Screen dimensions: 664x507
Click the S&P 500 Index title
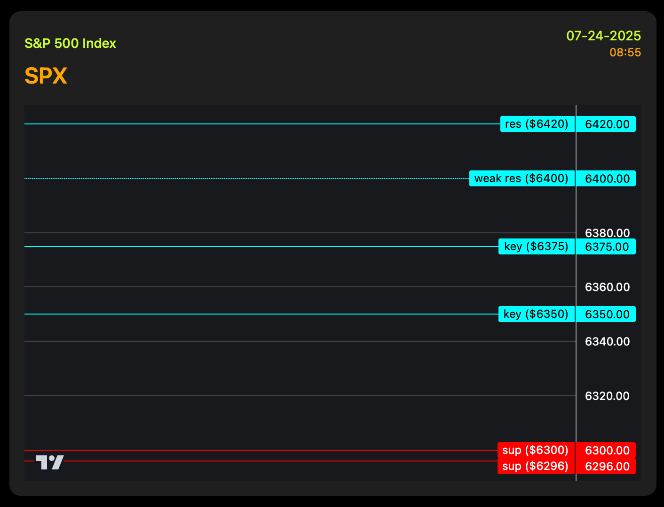70,43
